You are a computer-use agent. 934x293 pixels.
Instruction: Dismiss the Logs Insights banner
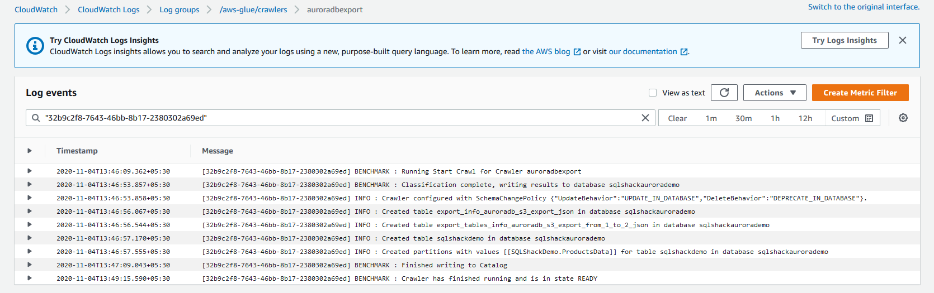click(x=903, y=40)
